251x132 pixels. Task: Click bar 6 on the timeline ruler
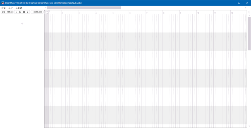(x=130, y=13)
